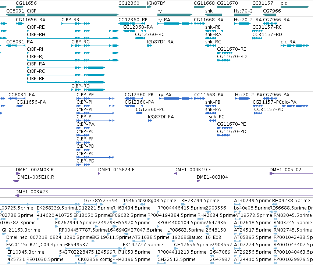Viewport: 313px width, 265px height.
Task: Click BAC clone DME1-003A23
Action: click(x=164, y=196)
